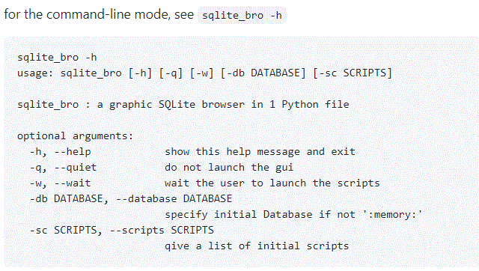Click 'do not launch the gui' text
Screen dimensions: 479x271
pyautogui.click(x=229, y=168)
